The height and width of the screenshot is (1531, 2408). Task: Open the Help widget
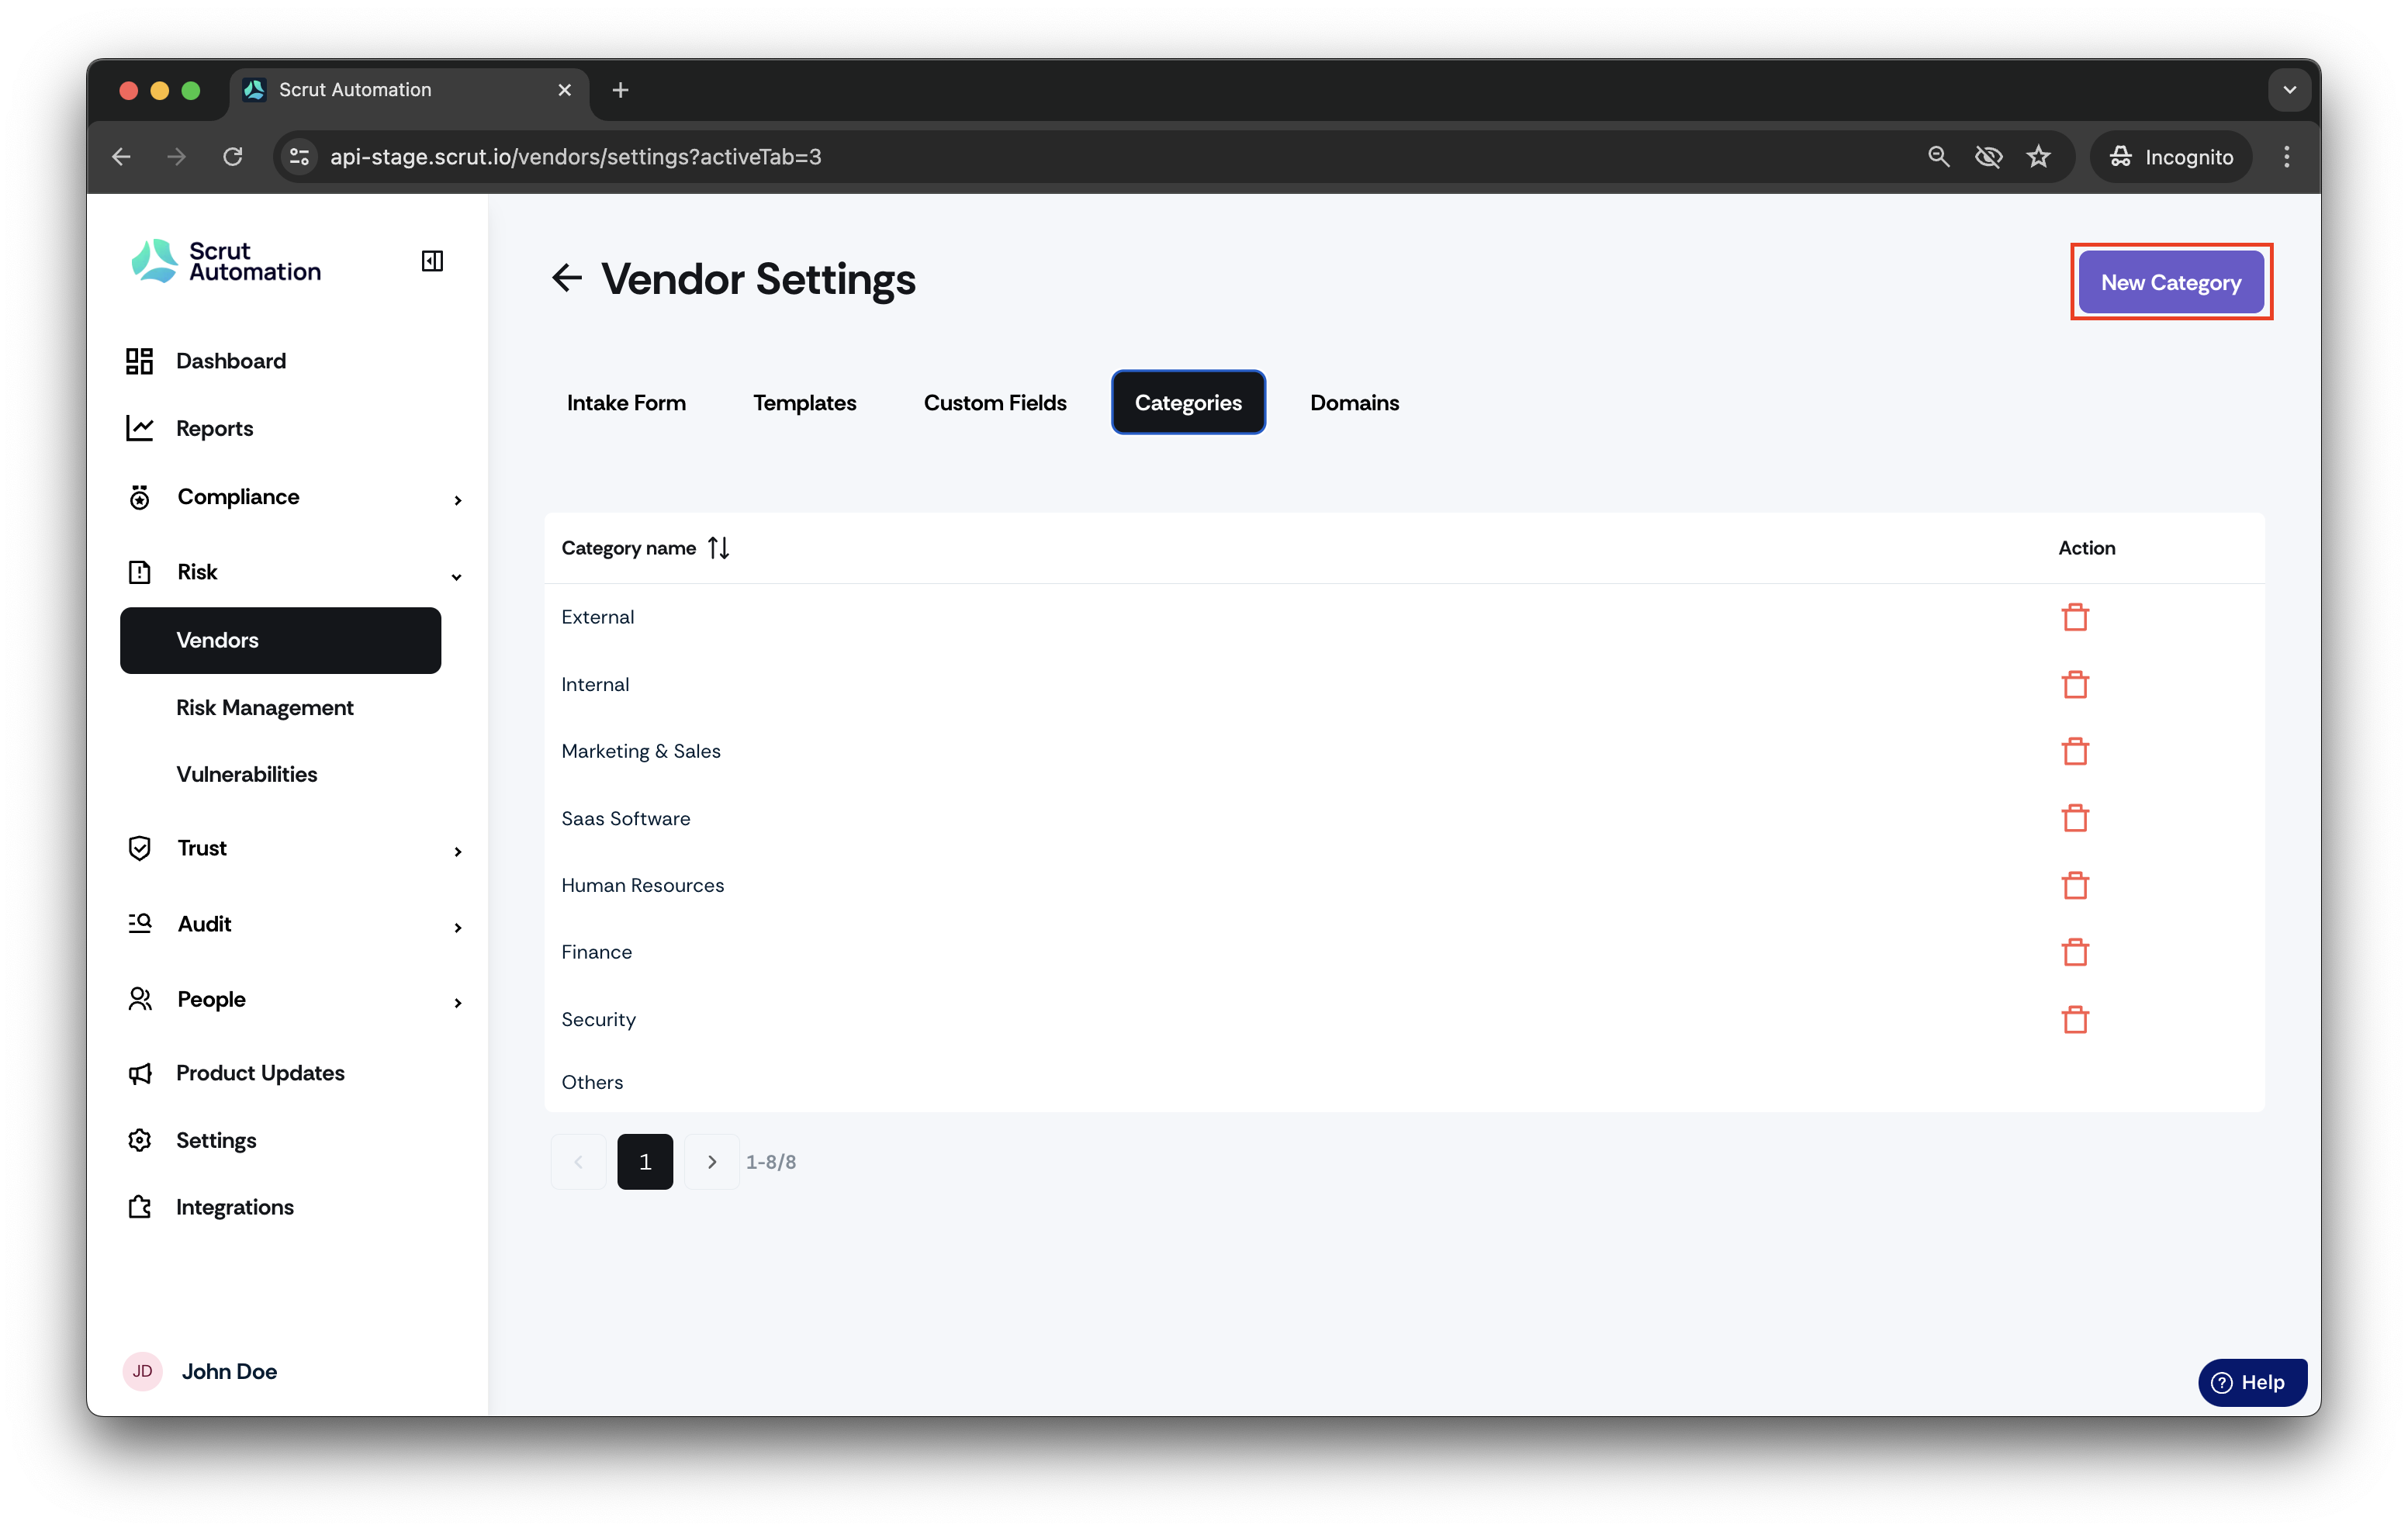click(x=2252, y=1382)
